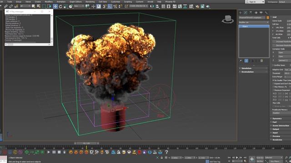Toggle the selection lock icon in status bar
The image size is (291, 163).
(162, 158)
